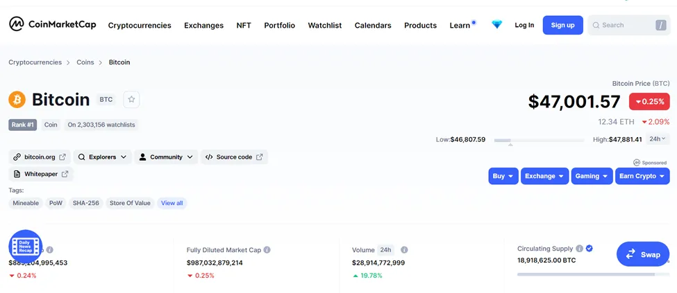Click the orange Bitcoin logo icon

pos(17,100)
